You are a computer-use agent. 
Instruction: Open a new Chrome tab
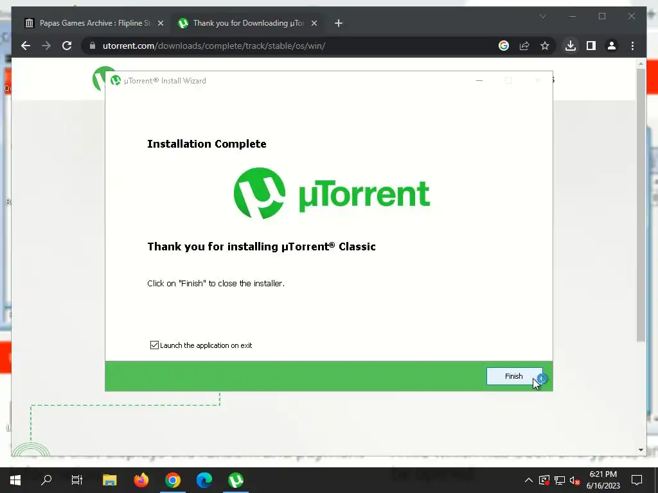[339, 23]
